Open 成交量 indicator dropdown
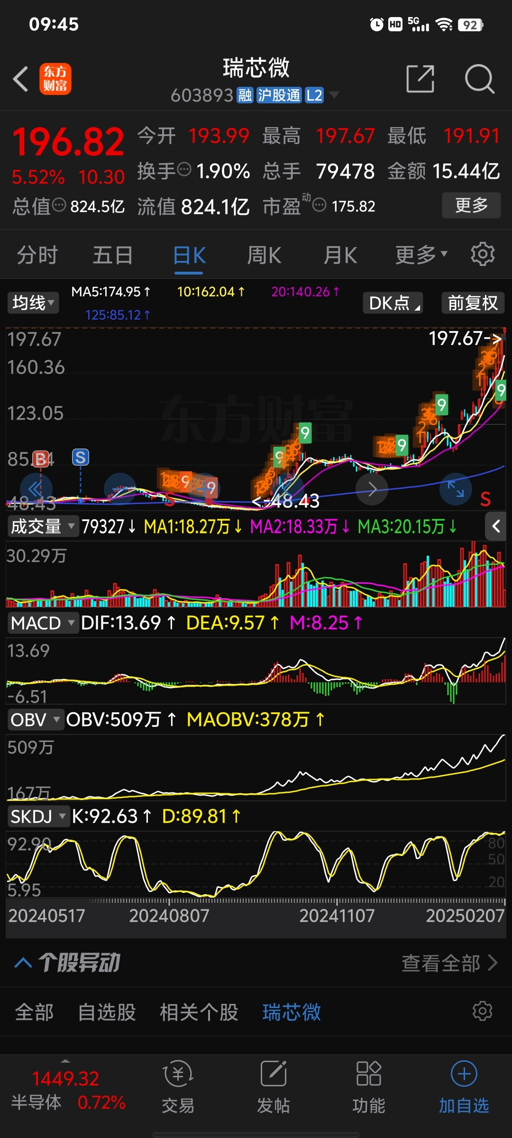Image resolution: width=512 pixels, height=1138 pixels. coord(43,526)
